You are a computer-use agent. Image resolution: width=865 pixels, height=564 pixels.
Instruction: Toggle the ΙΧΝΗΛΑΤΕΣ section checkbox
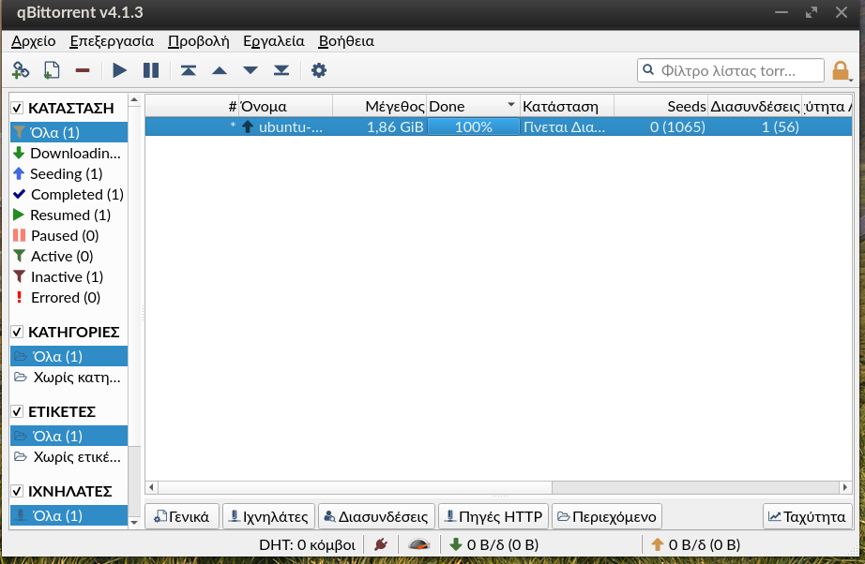[x=17, y=491]
